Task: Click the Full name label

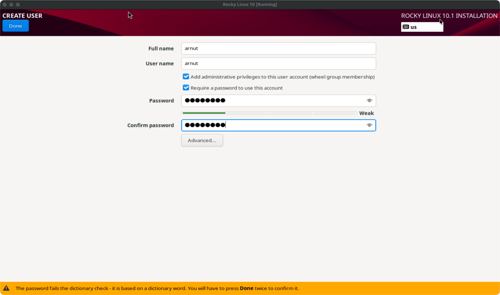Action: click(x=161, y=48)
